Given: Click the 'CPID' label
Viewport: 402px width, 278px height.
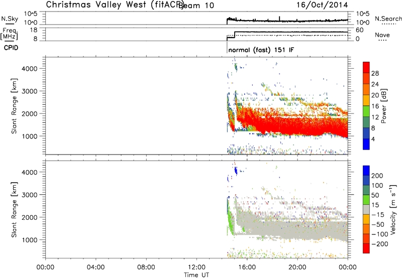Looking at the screenshot, I should tap(11, 48).
